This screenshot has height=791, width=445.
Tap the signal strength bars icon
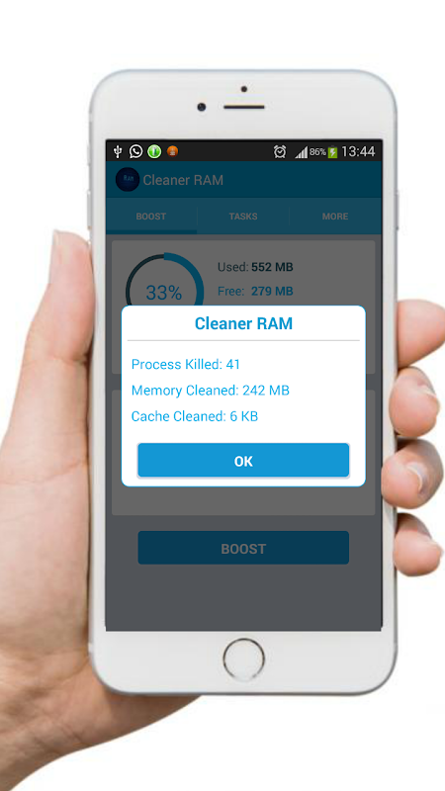click(x=302, y=152)
